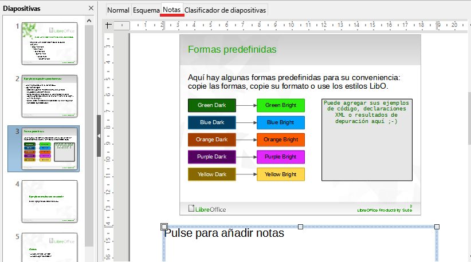
Task: Click the Yellow Dark shape
Action: coord(212,174)
